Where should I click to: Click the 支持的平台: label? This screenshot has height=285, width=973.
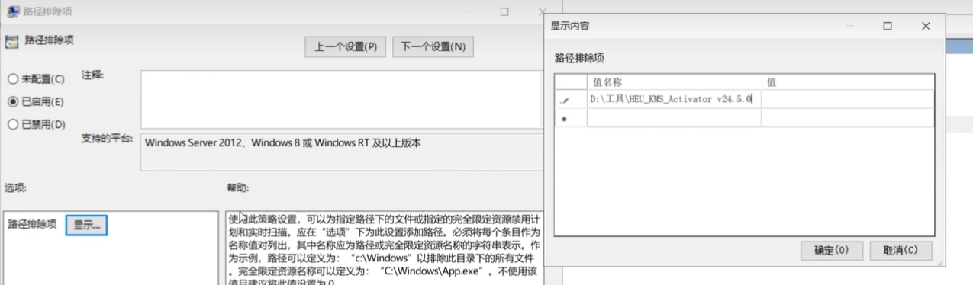coord(108,139)
